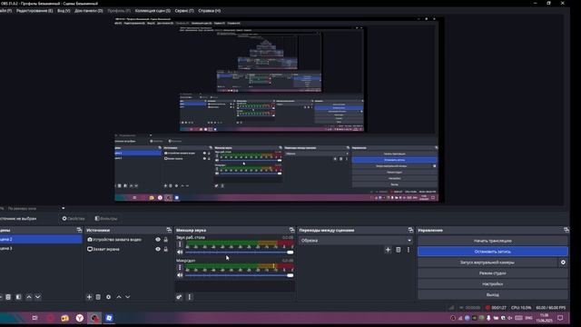Open scene filters icon

click(x=18, y=297)
